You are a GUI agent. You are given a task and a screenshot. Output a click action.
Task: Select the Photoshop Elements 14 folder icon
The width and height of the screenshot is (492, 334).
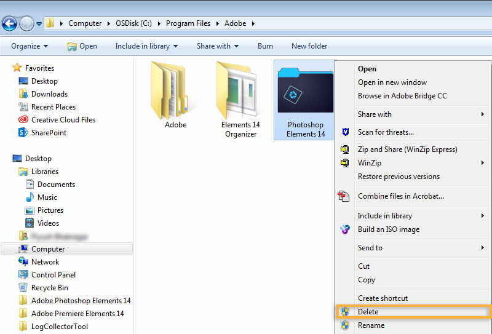[305, 90]
